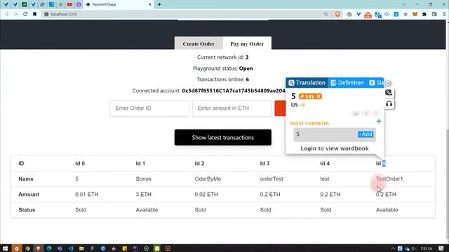Open Visual Studio Code from the taskbar

pyautogui.click(x=71, y=248)
